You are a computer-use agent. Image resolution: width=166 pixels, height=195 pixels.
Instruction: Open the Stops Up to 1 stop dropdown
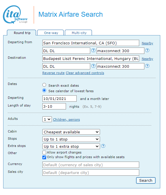pos(71,139)
